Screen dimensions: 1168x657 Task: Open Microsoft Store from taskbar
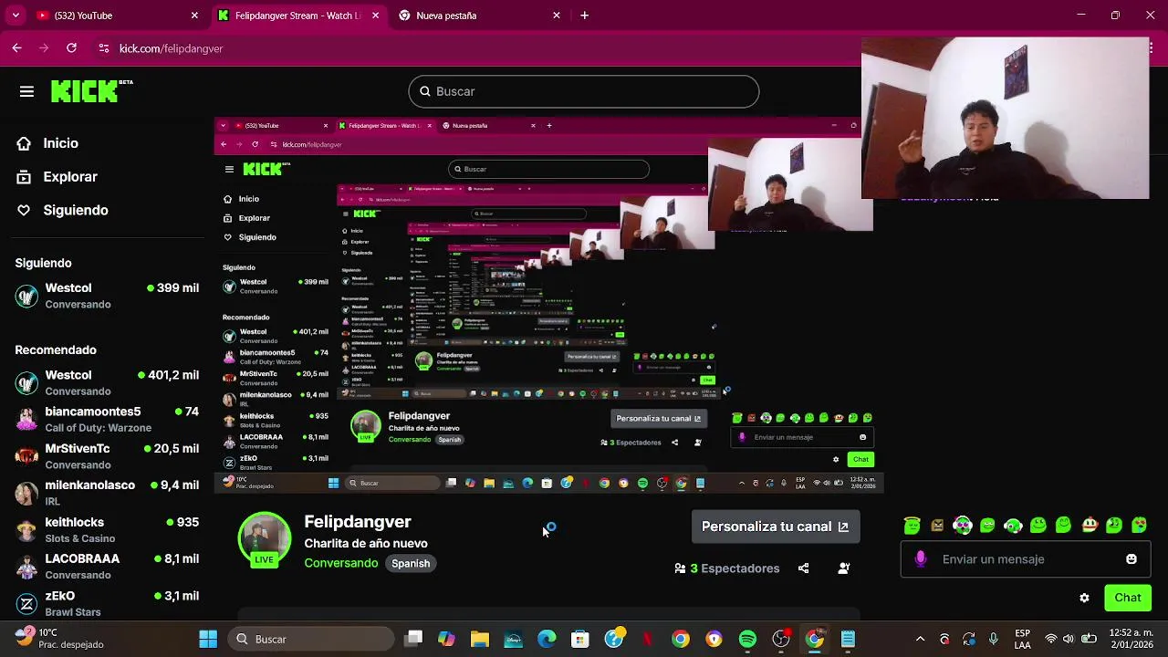click(580, 639)
